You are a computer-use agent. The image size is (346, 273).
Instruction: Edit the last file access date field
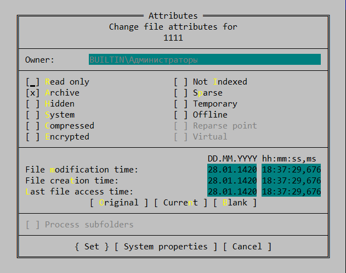(x=232, y=192)
